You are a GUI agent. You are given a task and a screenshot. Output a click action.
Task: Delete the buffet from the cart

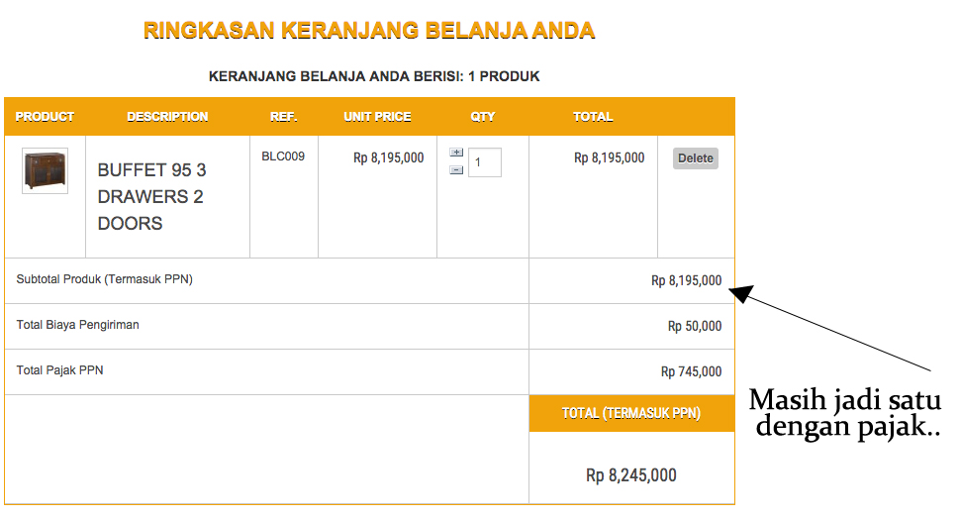(x=695, y=158)
